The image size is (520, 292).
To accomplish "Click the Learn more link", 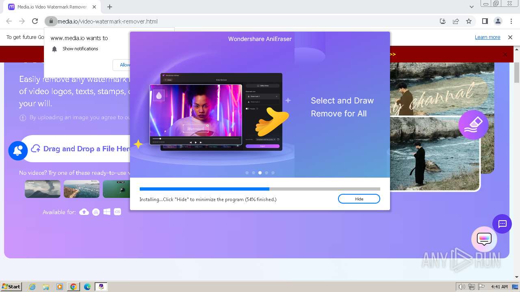I will (487, 37).
